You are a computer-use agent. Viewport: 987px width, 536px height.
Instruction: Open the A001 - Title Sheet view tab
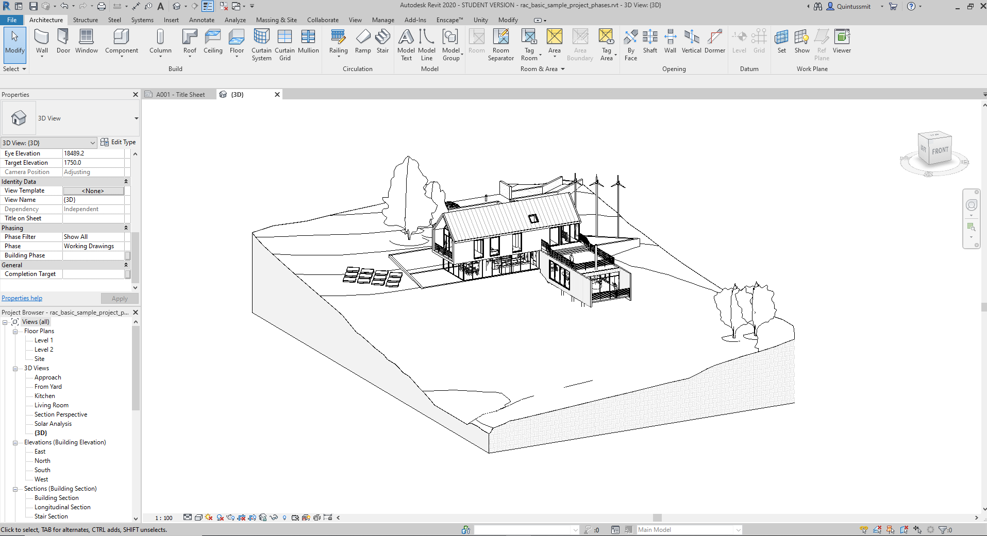tap(180, 95)
